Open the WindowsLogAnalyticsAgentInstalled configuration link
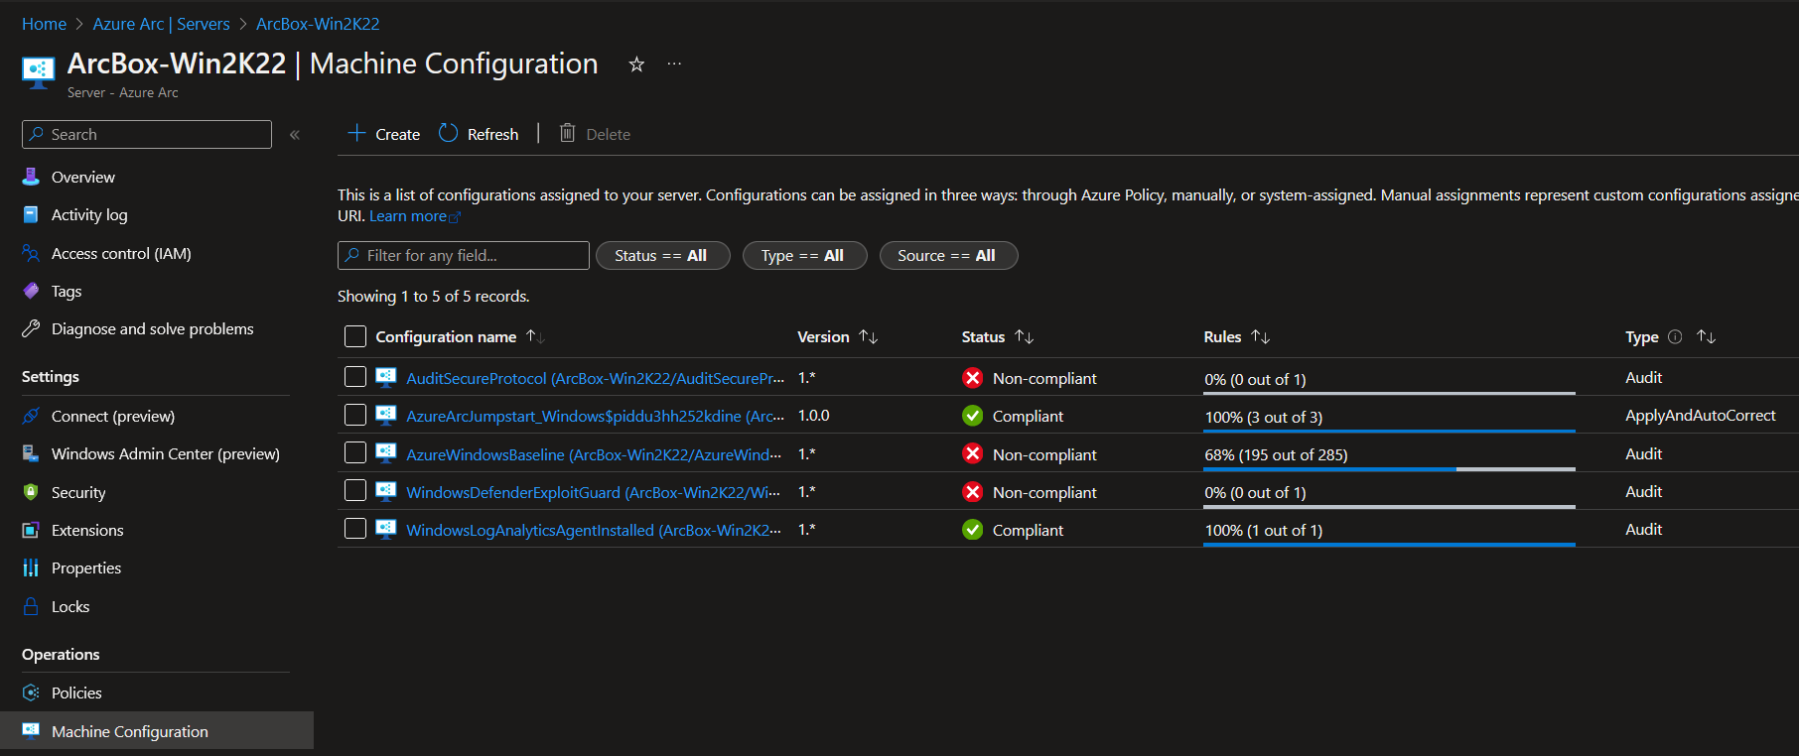 pyautogui.click(x=594, y=530)
